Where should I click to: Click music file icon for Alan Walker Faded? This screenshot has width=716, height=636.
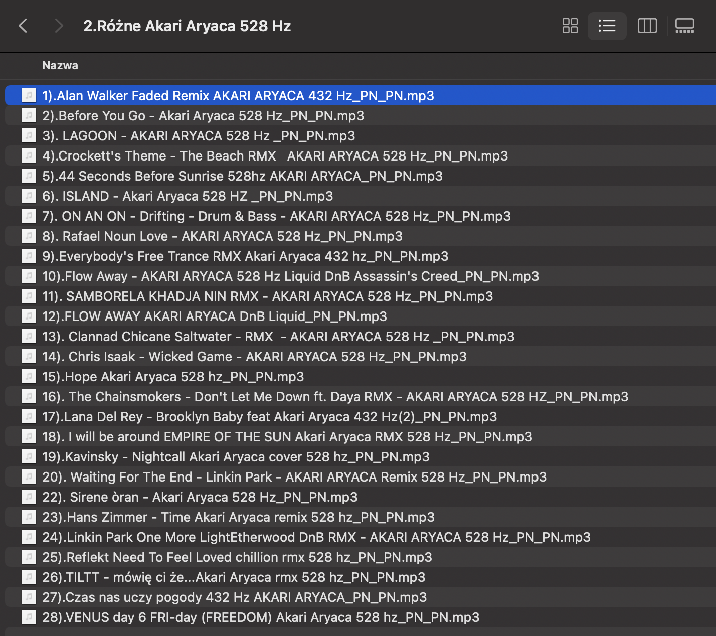click(x=29, y=95)
